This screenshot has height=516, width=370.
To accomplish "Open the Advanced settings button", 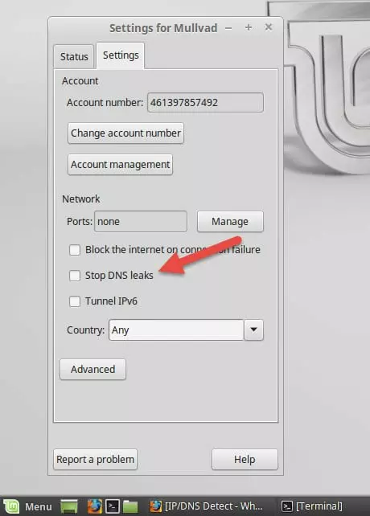I will [x=93, y=369].
